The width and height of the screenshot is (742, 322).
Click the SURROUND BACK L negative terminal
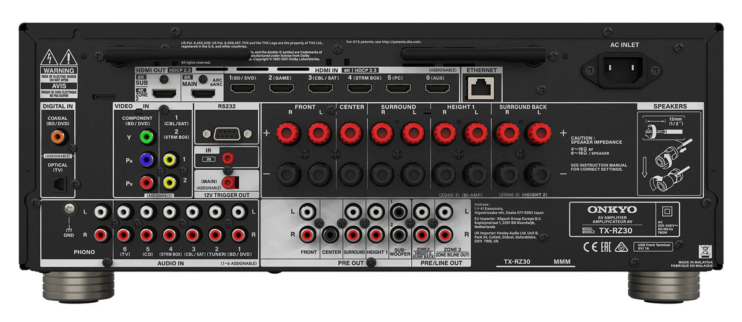[x=539, y=175]
